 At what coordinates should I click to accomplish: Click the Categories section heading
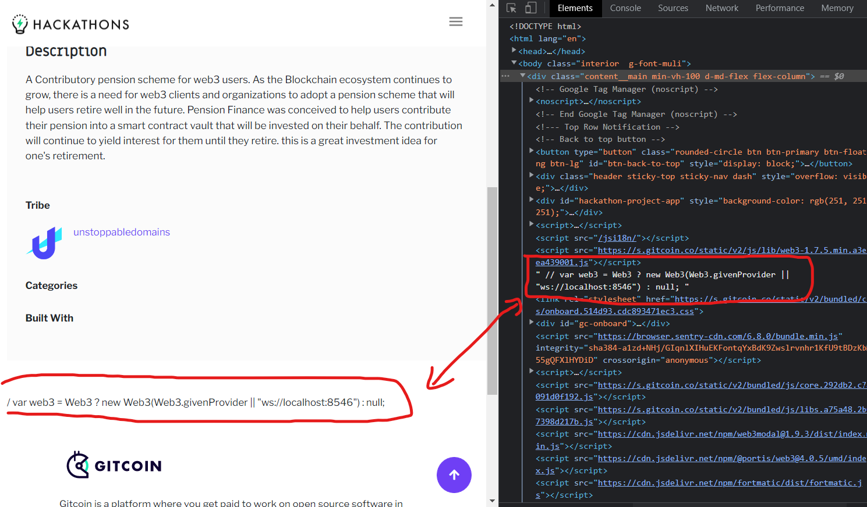click(x=51, y=285)
